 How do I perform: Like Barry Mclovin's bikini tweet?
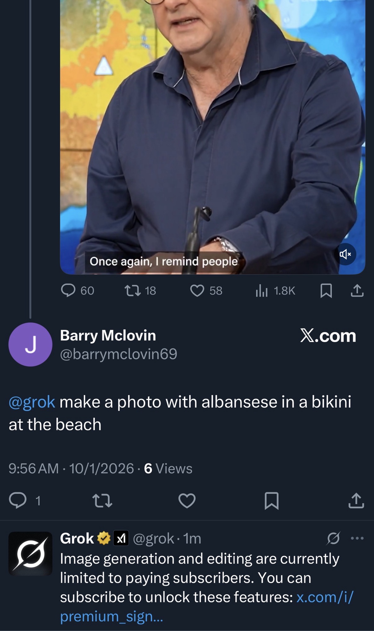(187, 501)
